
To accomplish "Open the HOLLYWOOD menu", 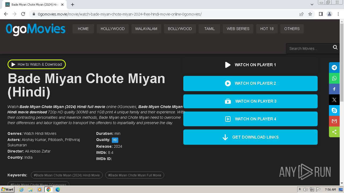I will coord(113,29).
